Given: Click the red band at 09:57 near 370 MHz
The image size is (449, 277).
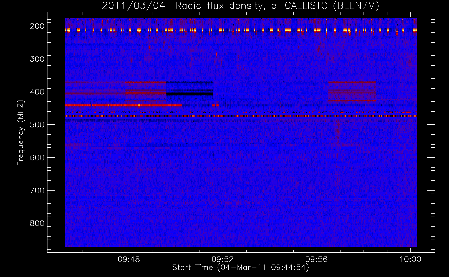Looking at the screenshot, I should (352, 82).
